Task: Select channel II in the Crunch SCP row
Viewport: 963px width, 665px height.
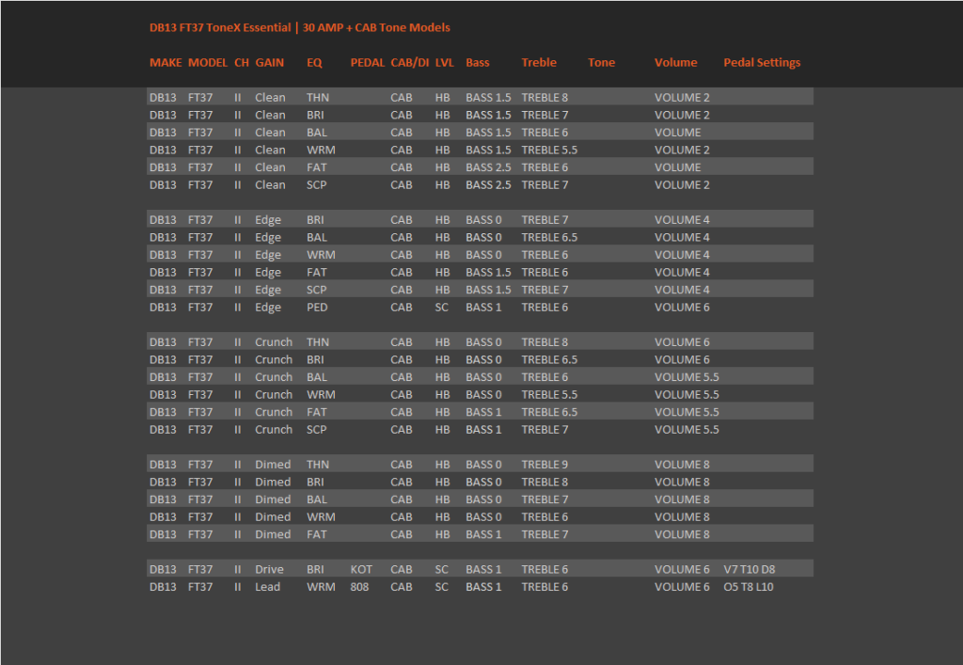Action: 237,430
